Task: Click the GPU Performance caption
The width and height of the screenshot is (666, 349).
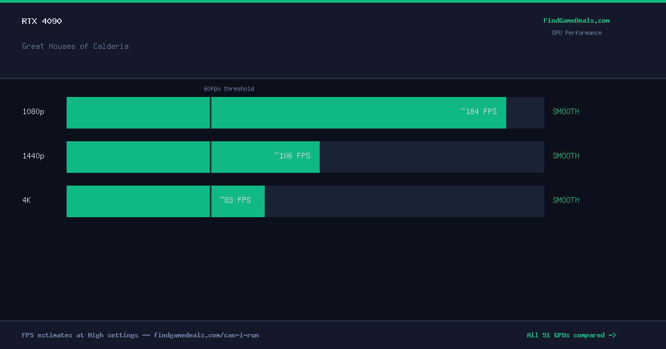Action: [577, 33]
